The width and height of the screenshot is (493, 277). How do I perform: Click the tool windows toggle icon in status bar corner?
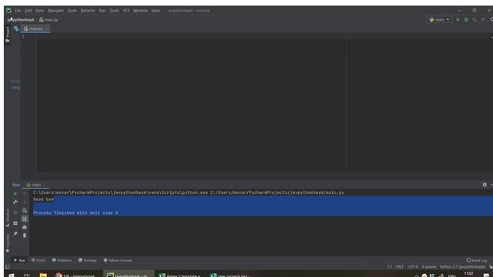[x=8, y=267]
